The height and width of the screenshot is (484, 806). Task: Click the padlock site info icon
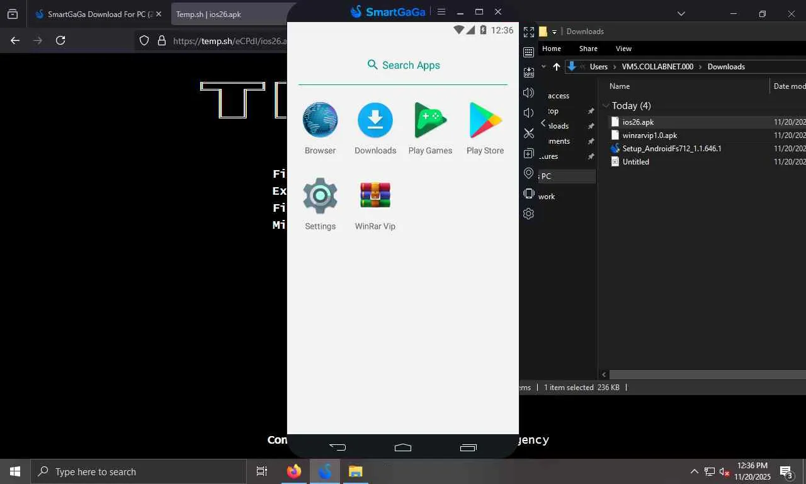click(x=162, y=40)
